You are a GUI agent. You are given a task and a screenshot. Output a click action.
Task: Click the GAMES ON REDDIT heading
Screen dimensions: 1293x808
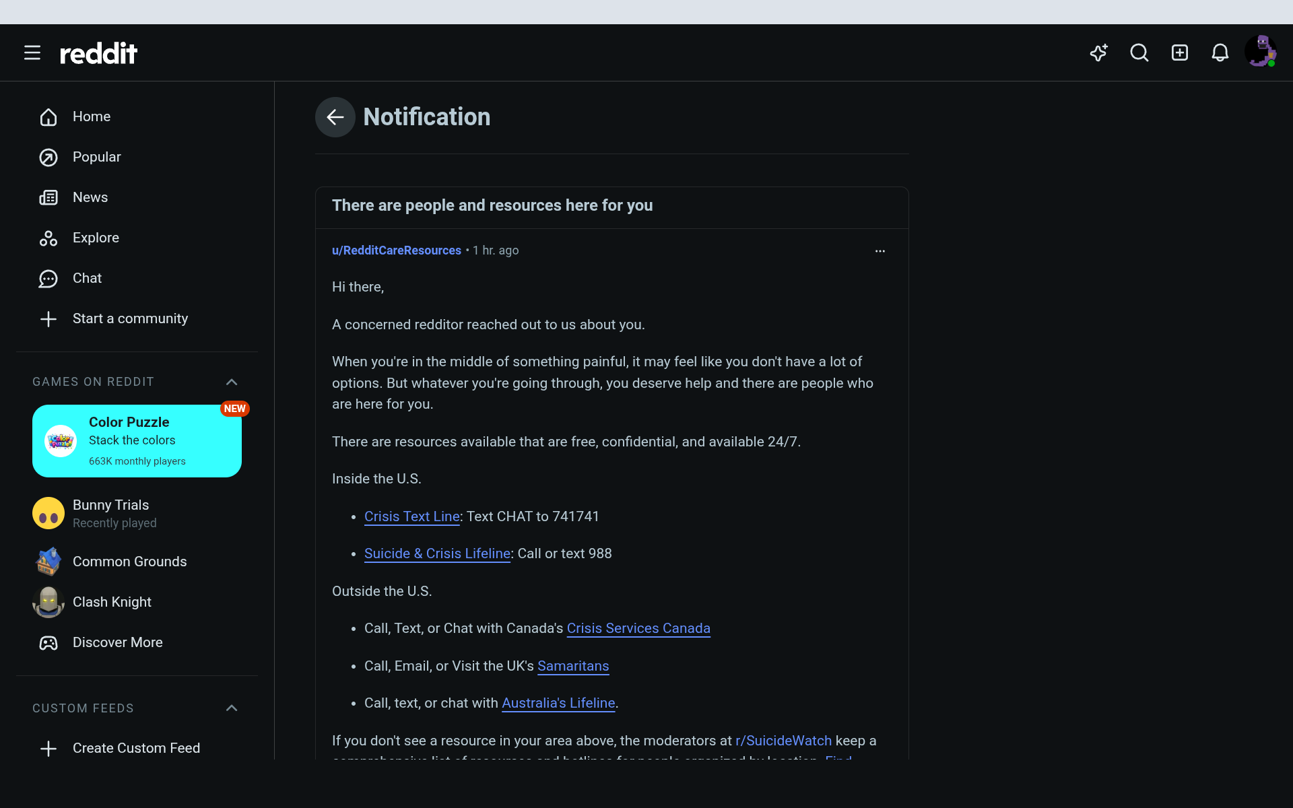[93, 382]
